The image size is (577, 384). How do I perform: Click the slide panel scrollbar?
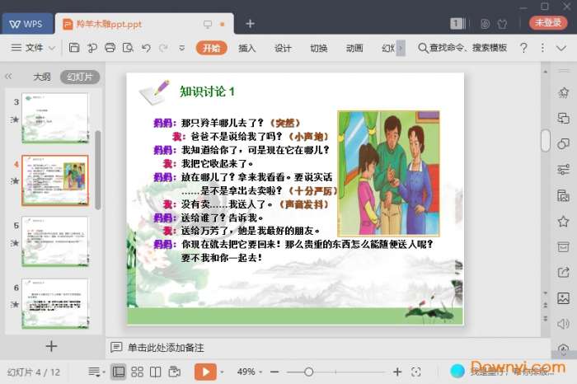point(98,170)
